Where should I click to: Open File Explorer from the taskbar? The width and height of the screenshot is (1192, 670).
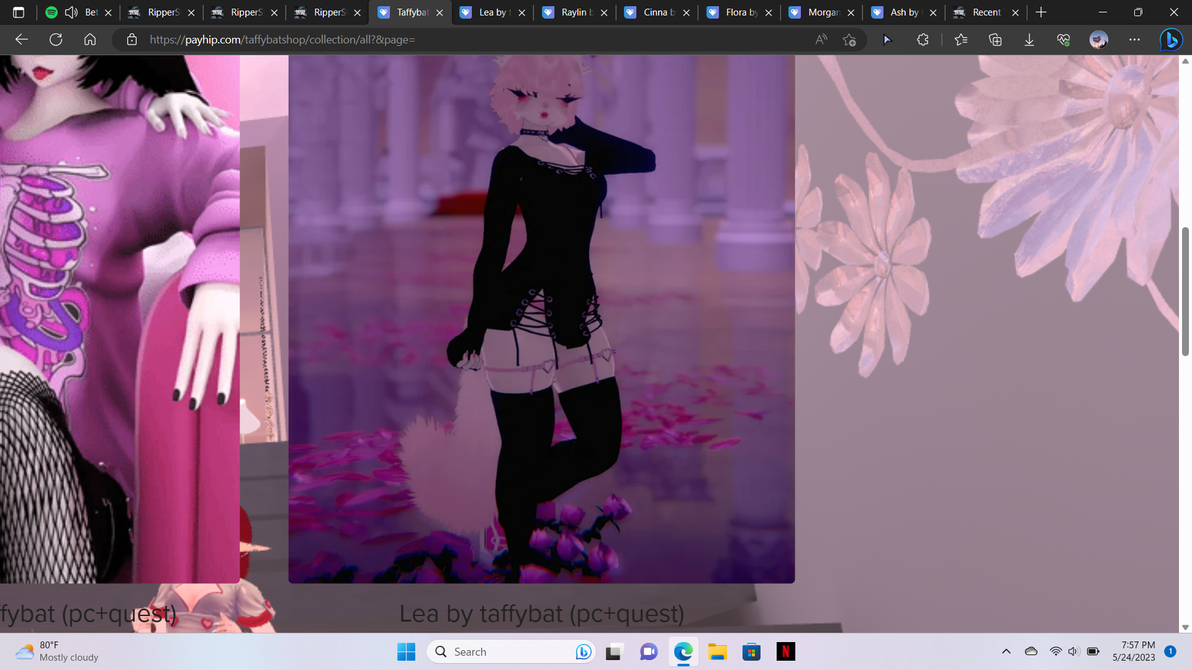pos(717,651)
